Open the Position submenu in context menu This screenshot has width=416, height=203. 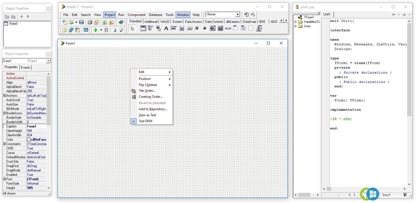point(151,79)
